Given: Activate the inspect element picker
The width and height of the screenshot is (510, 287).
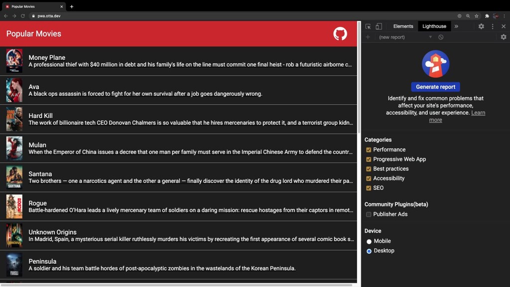Looking at the screenshot, I should pyautogui.click(x=368, y=26).
